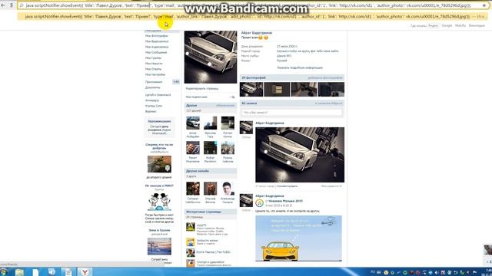The image size is (492, 276).
Task: Open second friend avatar in top row
Action: 210,123
